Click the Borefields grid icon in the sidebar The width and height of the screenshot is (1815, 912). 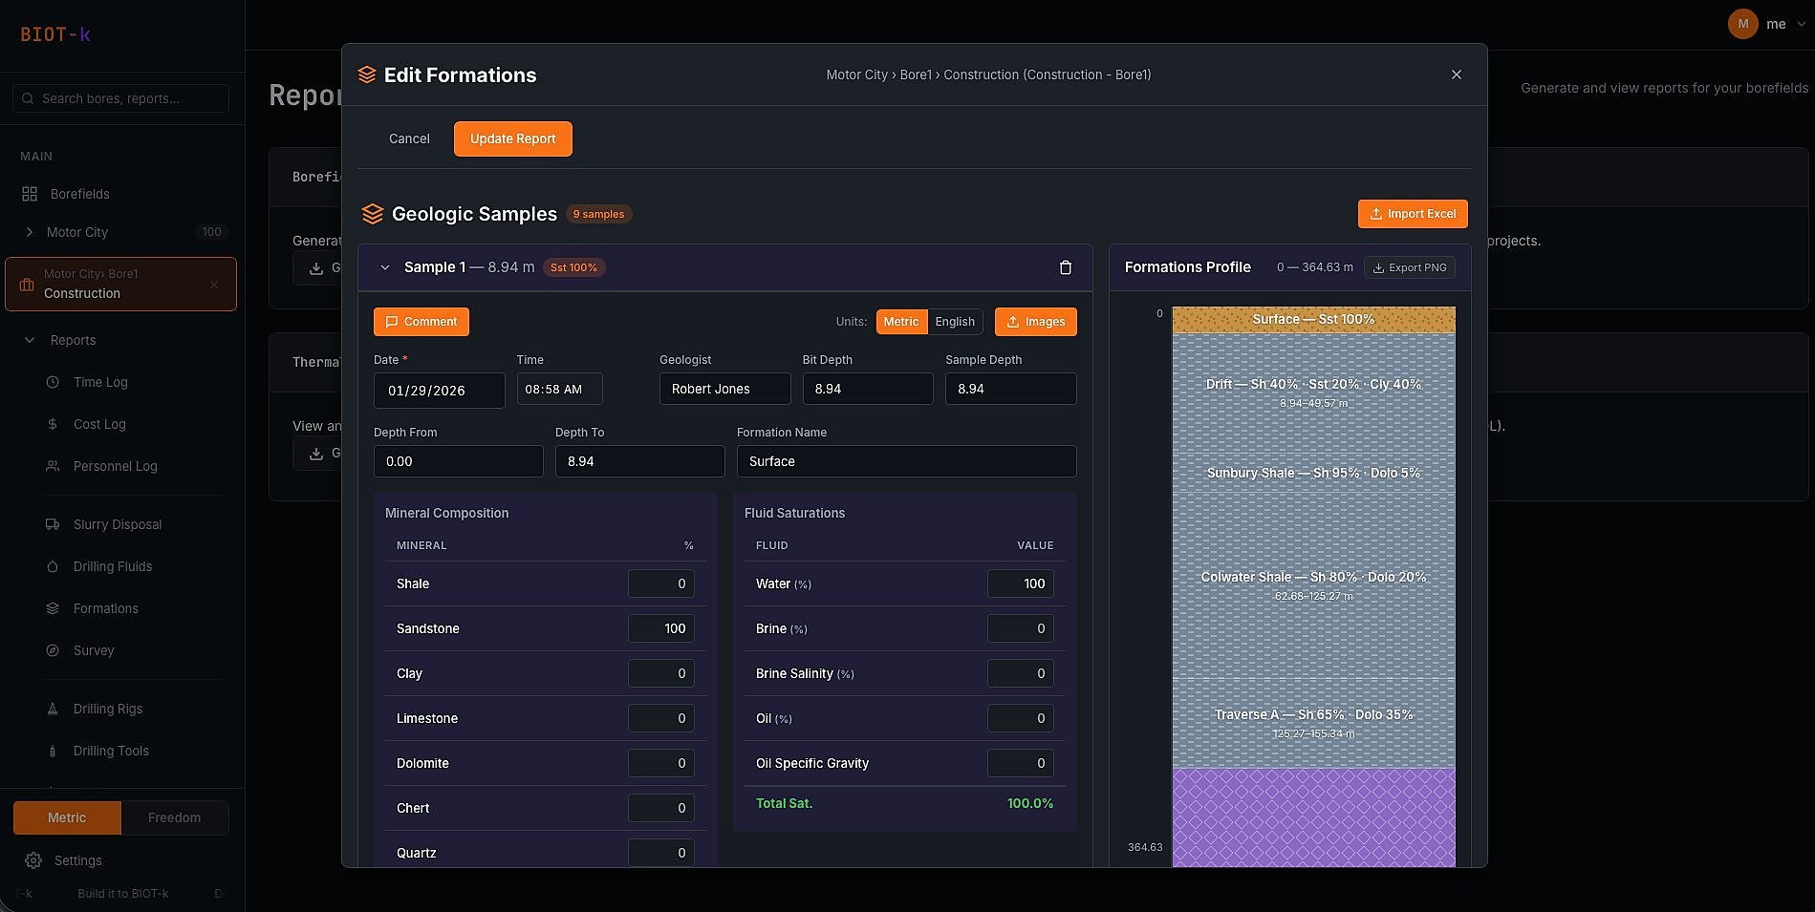[30, 194]
